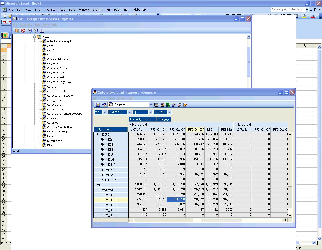
Task: Click the Excel fill color bucket icon
Action: [305, 16]
